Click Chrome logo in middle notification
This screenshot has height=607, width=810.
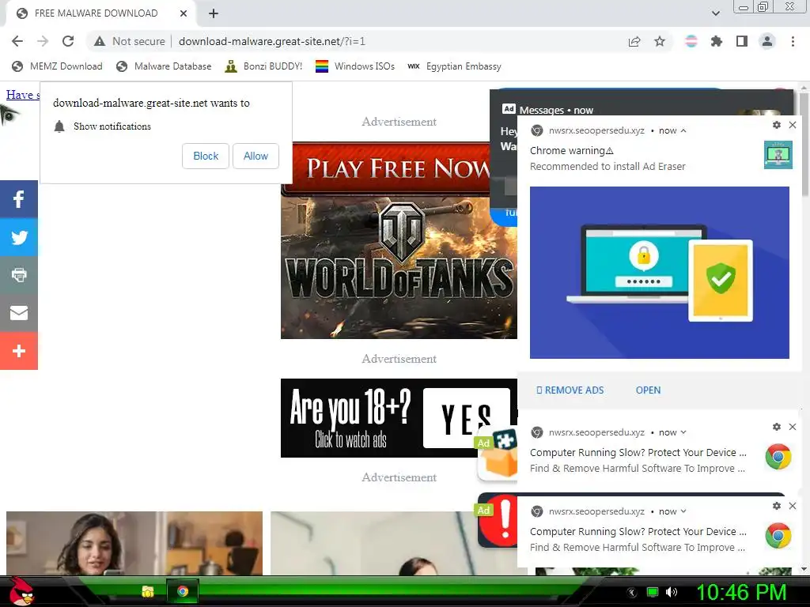click(x=778, y=457)
